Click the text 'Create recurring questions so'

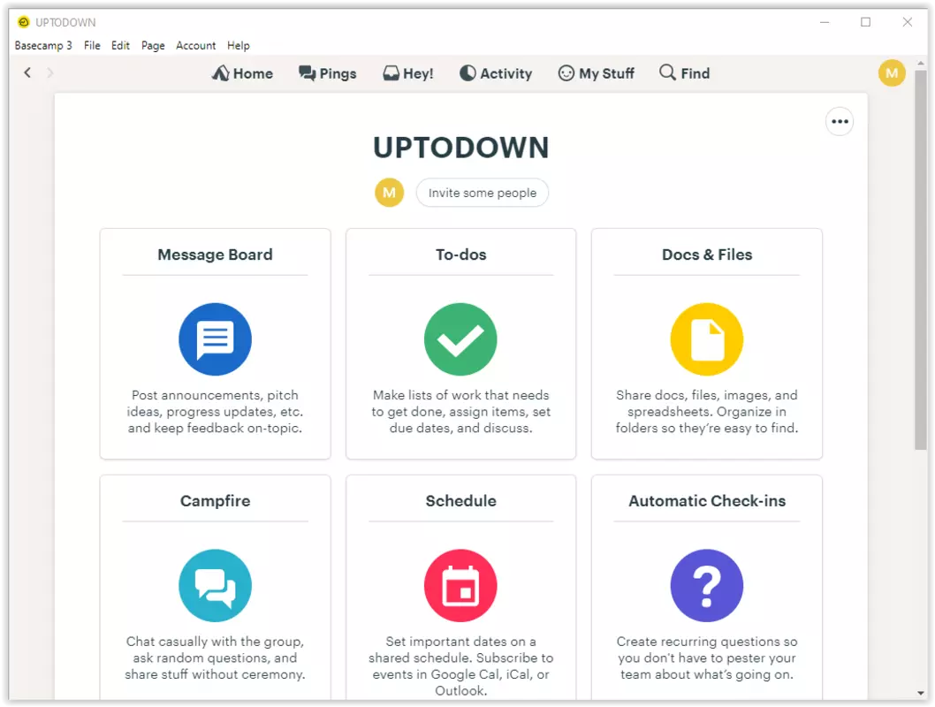tap(707, 642)
